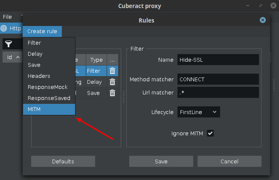Open the File menu in main window
279x180 pixels.
pos(7,17)
